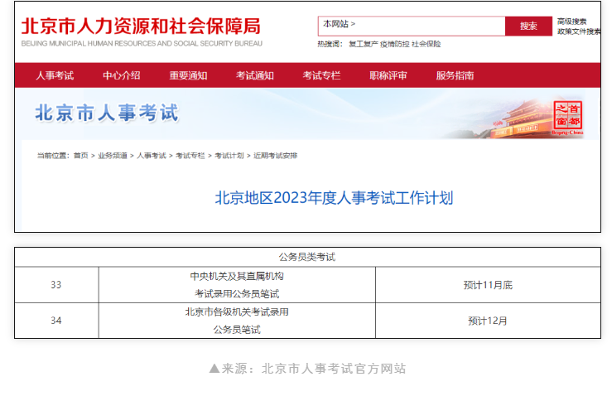The height and width of the screenshot is (396, 612).
Task: Click the cell 中央机关及其直属机构 考试录用公务员笔试
Action: 237,285
